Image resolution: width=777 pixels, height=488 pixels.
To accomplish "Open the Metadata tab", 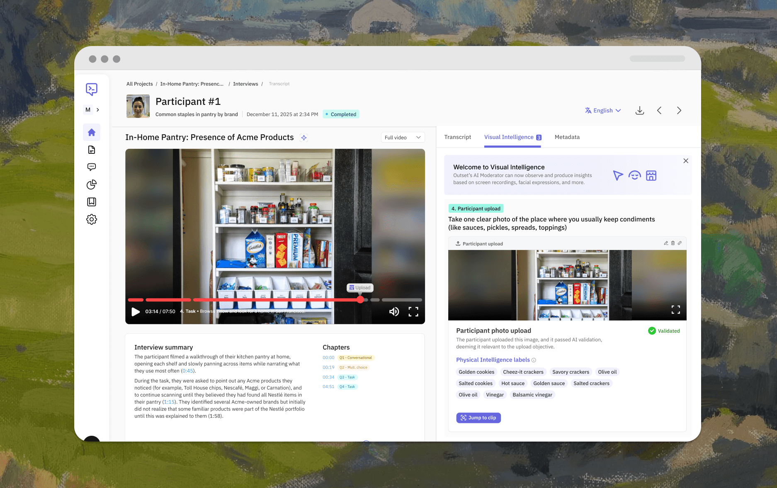I will click(x=567, y=137).
